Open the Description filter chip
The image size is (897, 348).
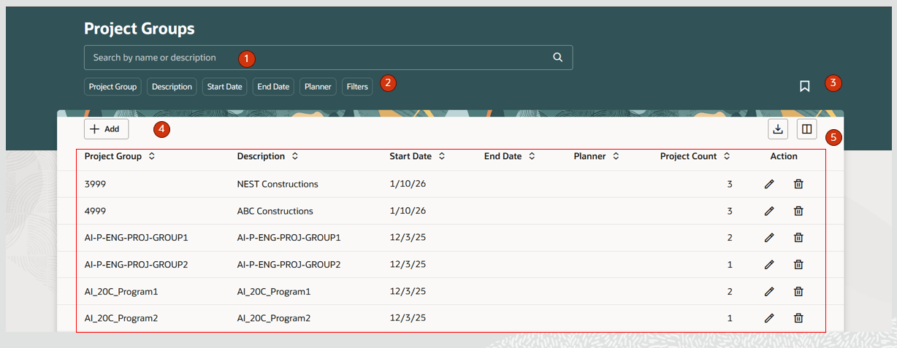172,86
